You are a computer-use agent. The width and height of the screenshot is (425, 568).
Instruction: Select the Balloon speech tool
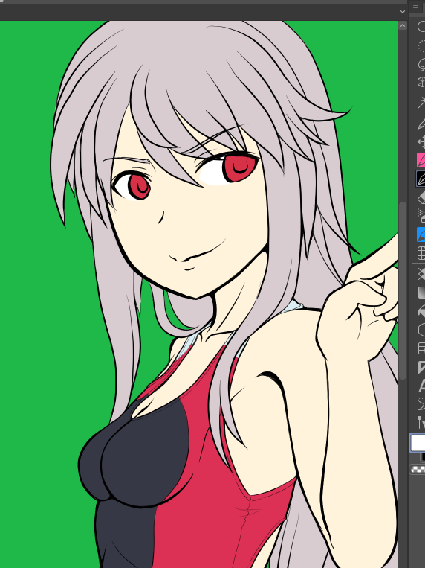(421, 403)
